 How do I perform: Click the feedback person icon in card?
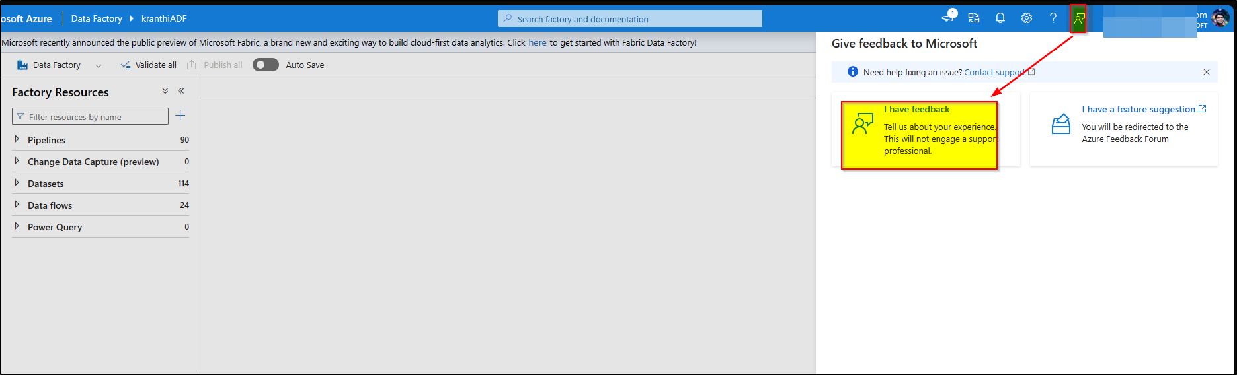tap(863, 123)
